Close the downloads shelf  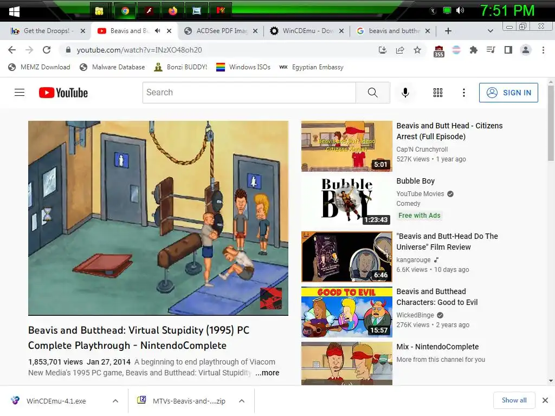tap(545, 400)
